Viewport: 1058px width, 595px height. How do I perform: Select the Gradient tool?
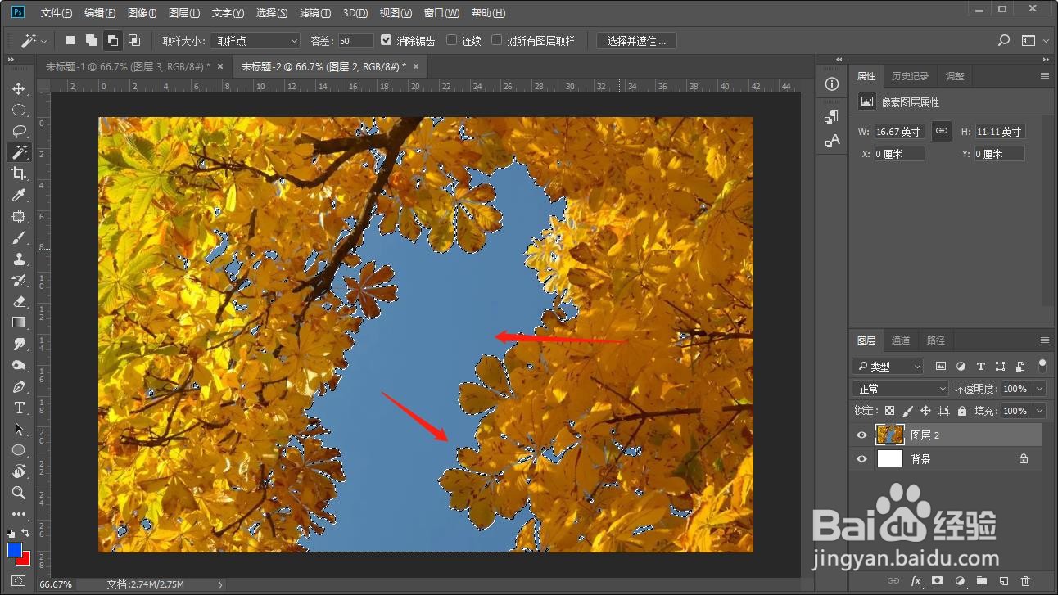coord(18,323)
